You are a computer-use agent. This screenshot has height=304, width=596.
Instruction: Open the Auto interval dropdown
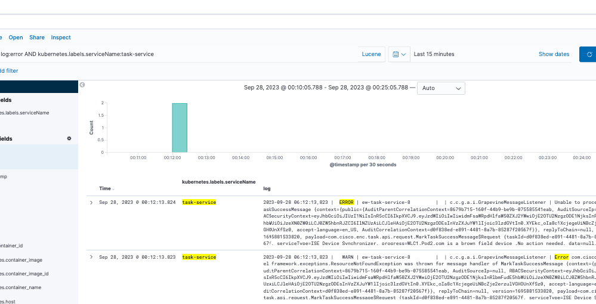pyautogui.click(x=441, y=88)
